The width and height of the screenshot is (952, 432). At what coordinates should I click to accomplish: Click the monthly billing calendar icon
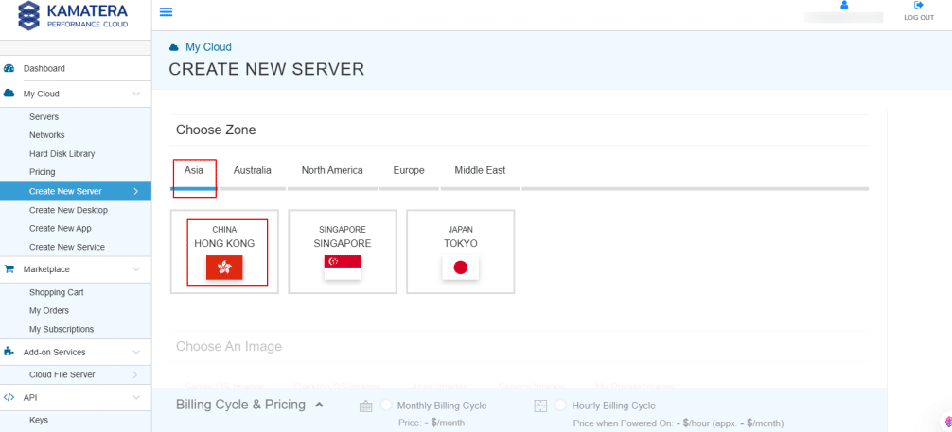tap(365, 406)
